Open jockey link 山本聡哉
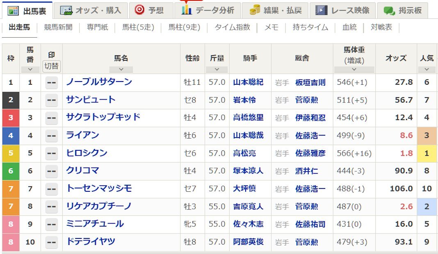Screen dimensions: 438x254 click(248, 135)
